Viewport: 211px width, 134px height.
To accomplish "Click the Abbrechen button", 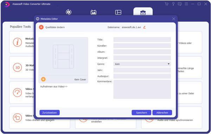I will [x=162, y=113].
